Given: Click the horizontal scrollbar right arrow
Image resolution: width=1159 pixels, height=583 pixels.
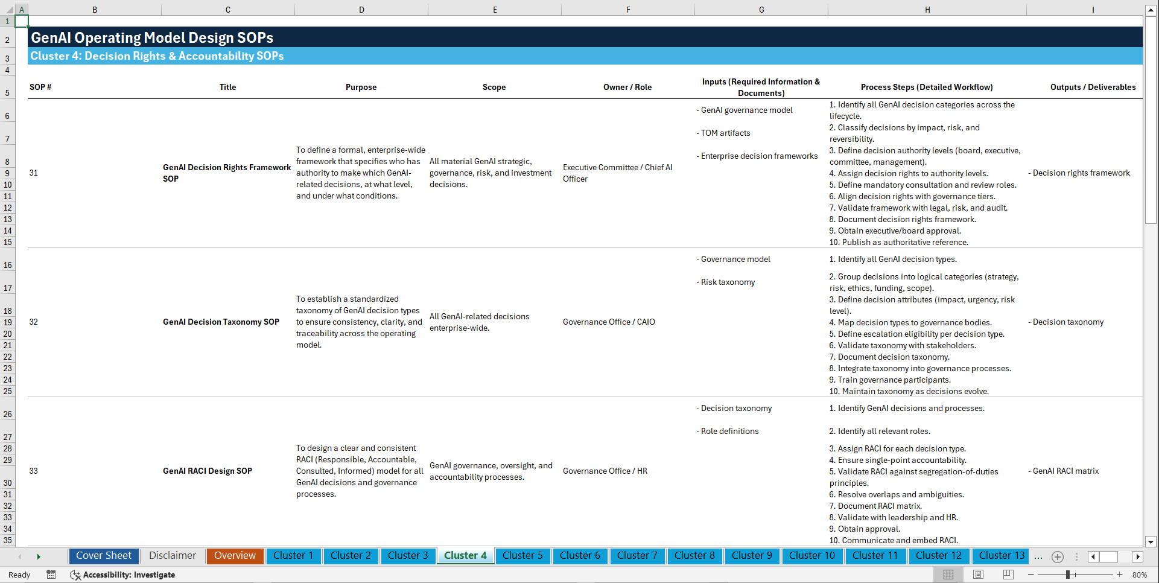Looking at the screenshot, I should pos(1138,556).
